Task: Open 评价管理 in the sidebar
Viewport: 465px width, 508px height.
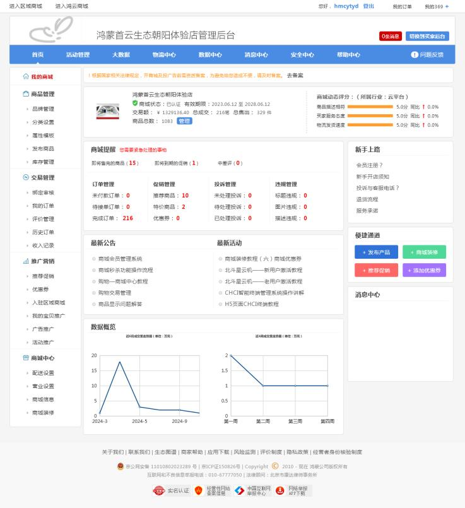Action: [43, 219]
